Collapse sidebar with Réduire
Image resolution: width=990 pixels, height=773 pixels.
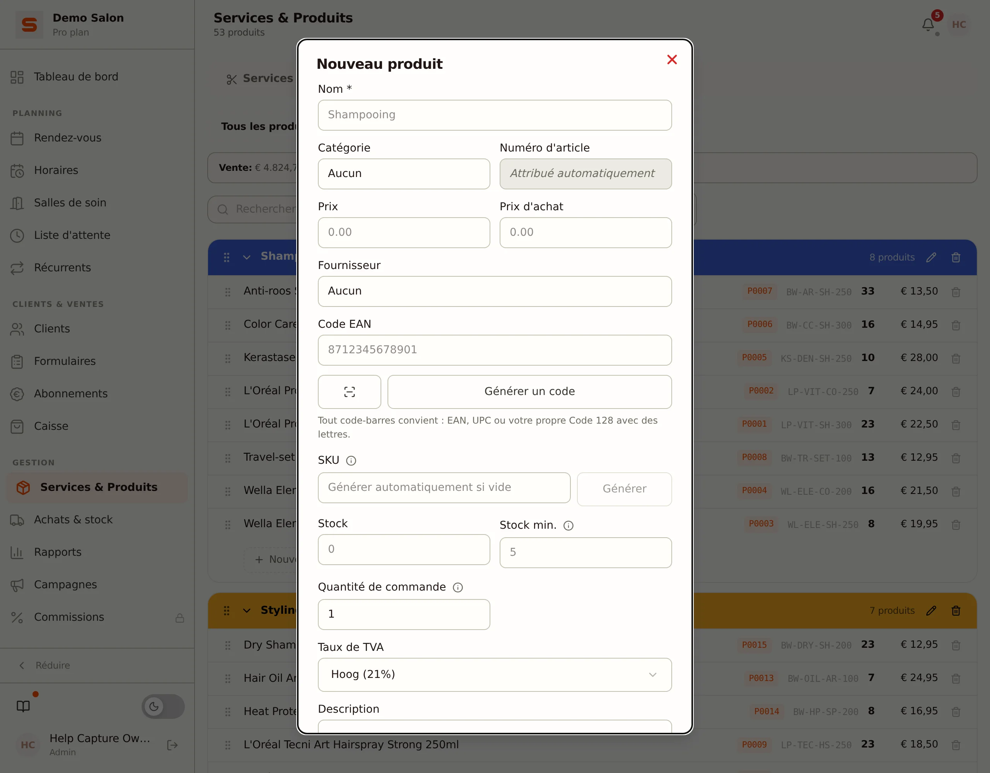44,665
